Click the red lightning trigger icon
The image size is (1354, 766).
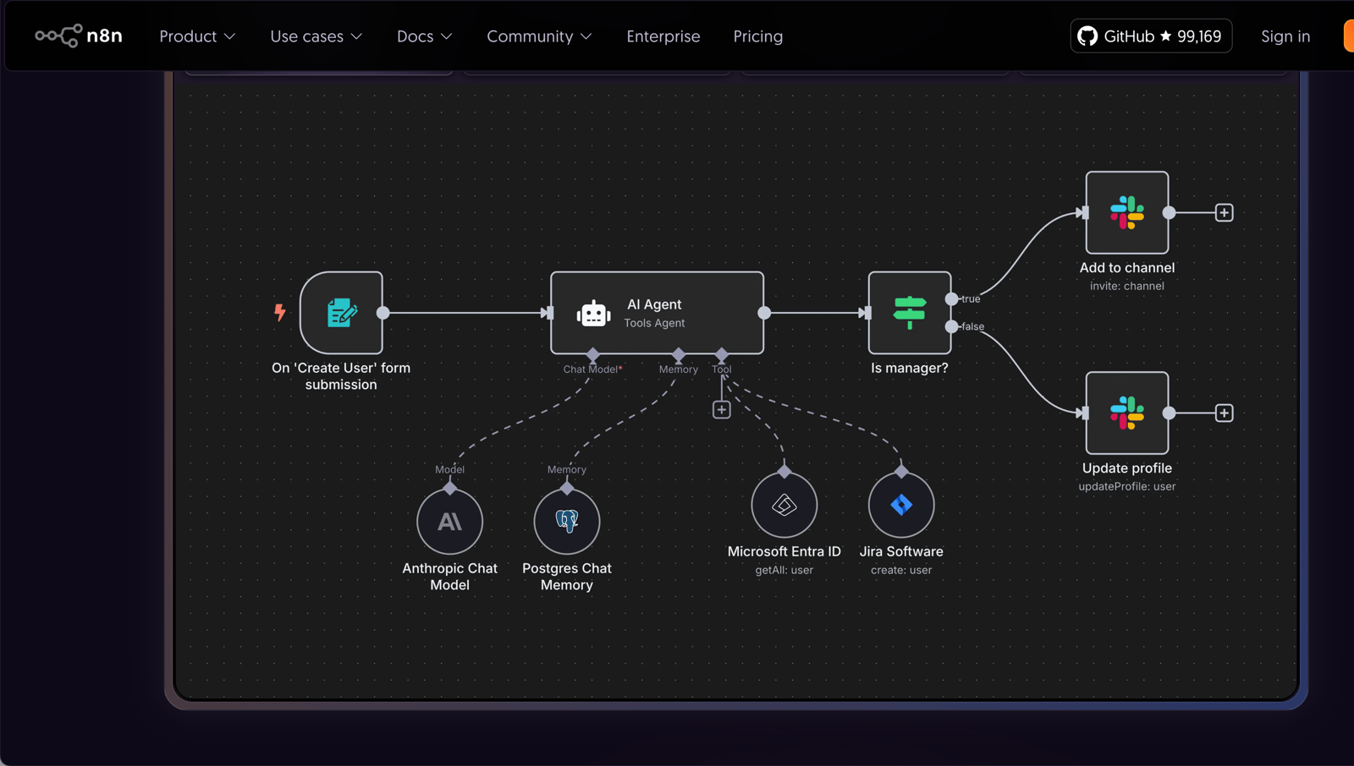[280, 312]
